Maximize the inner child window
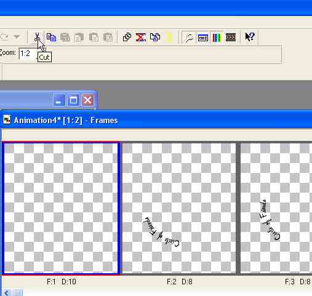Viewport: 312px width, 296px height. point(73,100)
